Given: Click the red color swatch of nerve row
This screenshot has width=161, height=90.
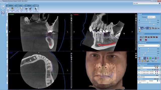Looking at the screenshot, I should (157, 68).
